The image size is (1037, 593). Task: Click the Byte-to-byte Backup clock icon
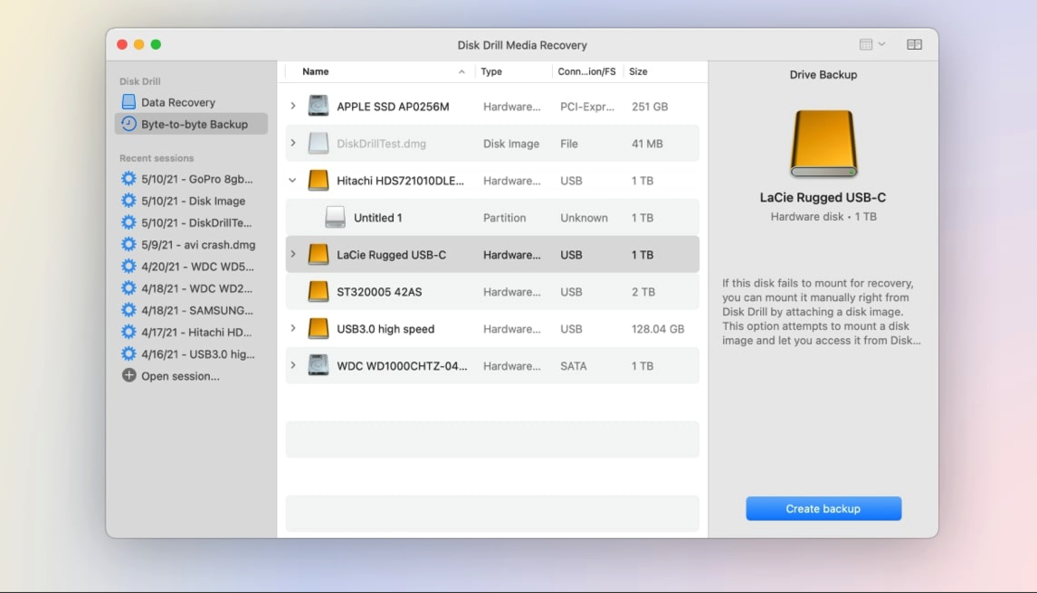128,124
